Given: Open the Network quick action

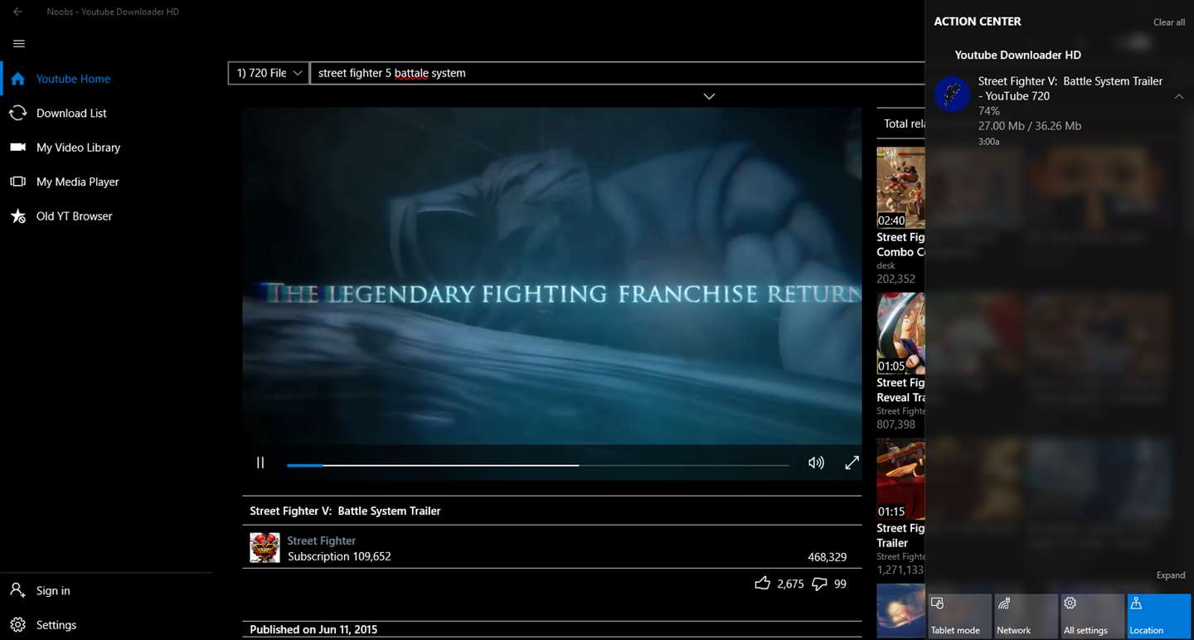Looking at the screenshot, I should click(x=1026, y=616).
